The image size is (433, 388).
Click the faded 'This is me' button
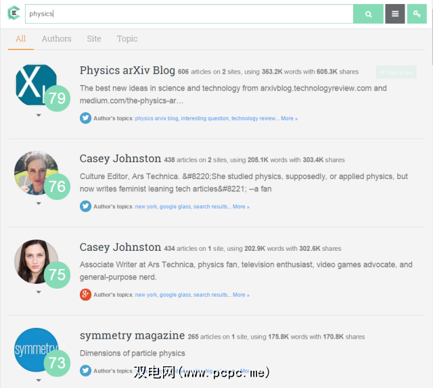click(x=396, y=72)
